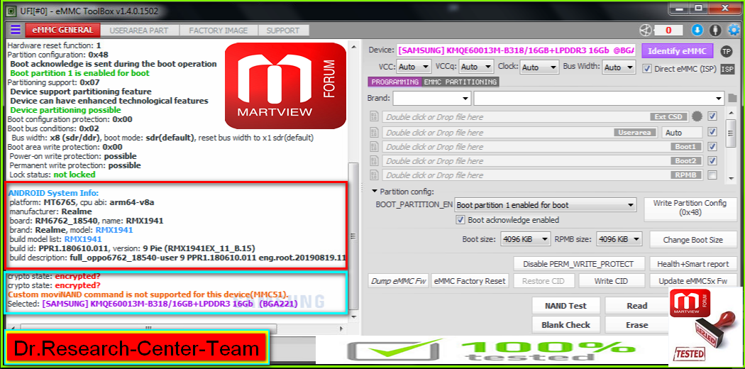Collapse the Partition config section
The image size is (745, 369).
(375, 192)
